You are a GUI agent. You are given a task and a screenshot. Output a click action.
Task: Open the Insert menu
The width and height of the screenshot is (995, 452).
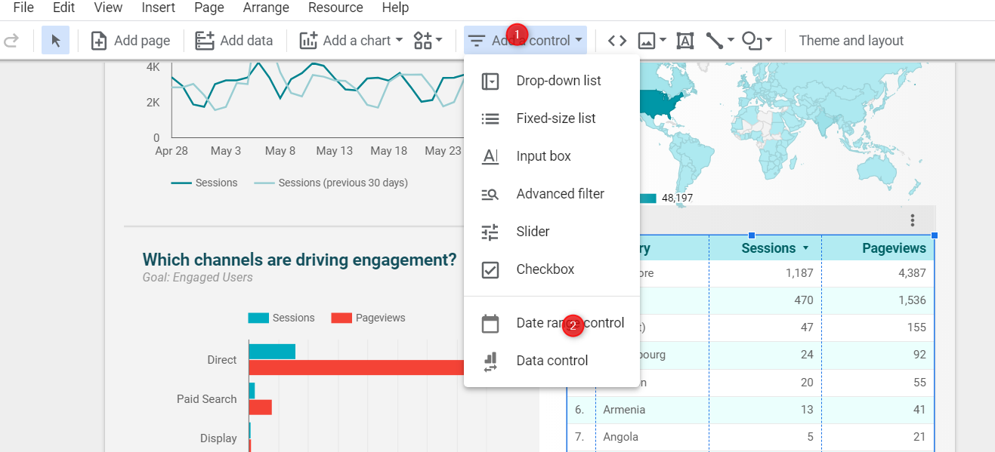click(x=158, y=8)
